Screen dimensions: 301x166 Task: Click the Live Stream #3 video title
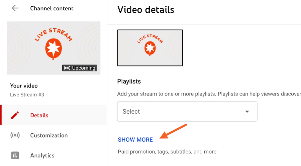pos(27,95)
